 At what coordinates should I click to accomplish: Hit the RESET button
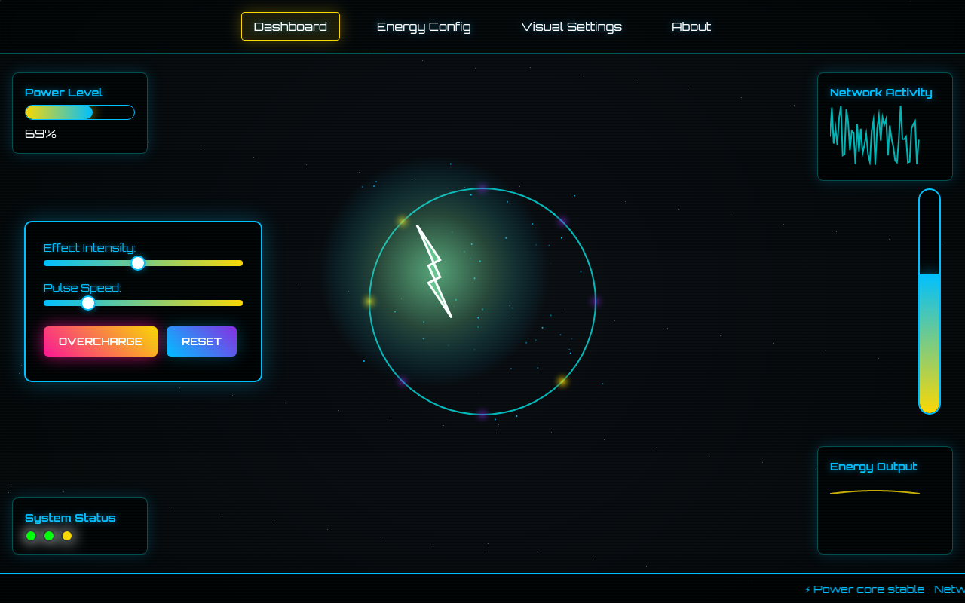(201, 341)
